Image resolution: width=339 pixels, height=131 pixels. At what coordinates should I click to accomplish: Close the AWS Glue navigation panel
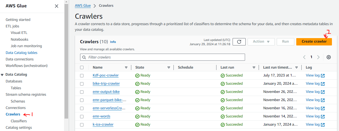coord(57,6)
